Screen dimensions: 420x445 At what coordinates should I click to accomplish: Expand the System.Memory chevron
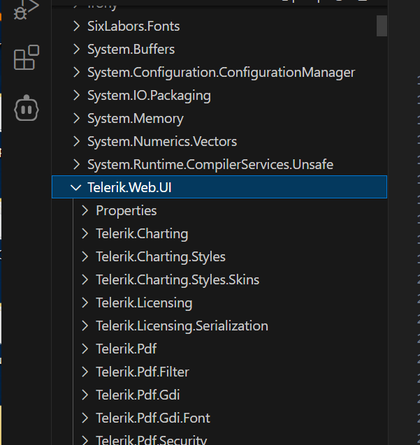point(76,118)
